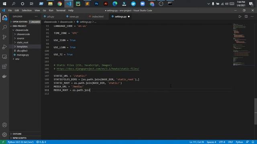
Task: Switch to Adobe Illustrator in taskbar
Action: click(x=106, y=4)
